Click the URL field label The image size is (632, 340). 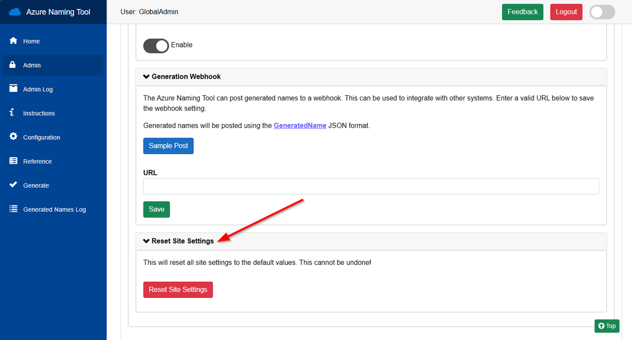tap(150, 172)
